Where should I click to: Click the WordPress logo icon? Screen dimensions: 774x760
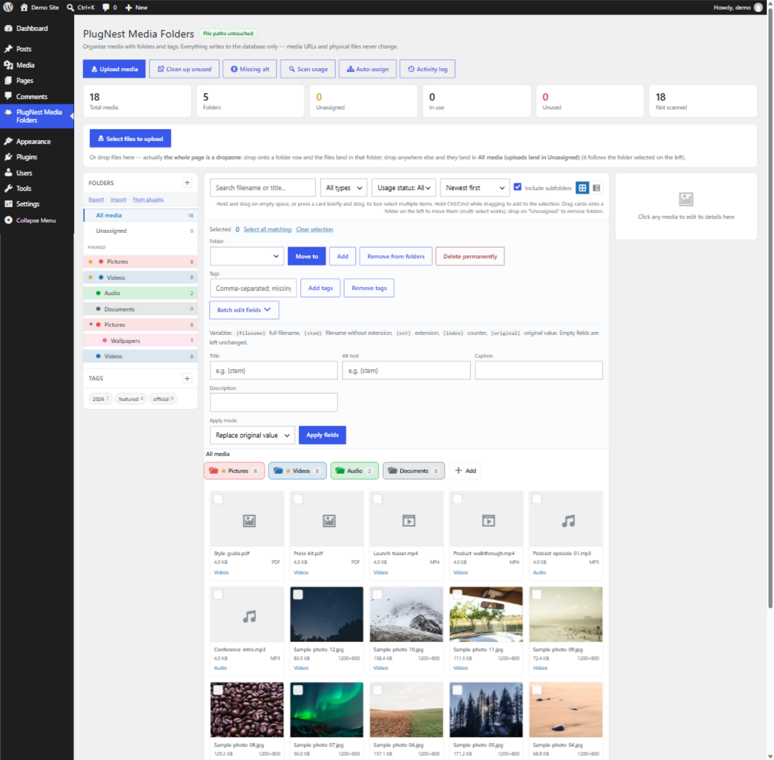tap(8, 7)
